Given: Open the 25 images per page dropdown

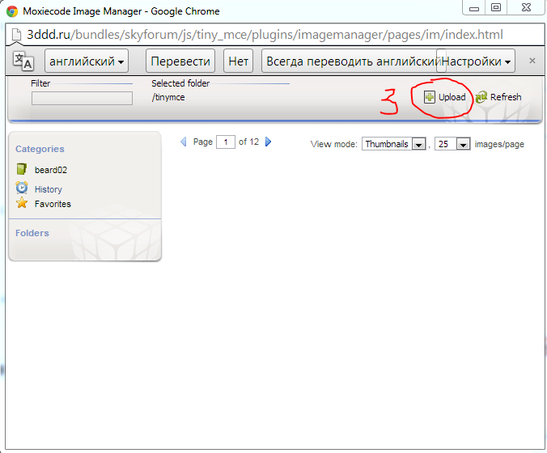Looking at the screenshot, I should [452, 144].
